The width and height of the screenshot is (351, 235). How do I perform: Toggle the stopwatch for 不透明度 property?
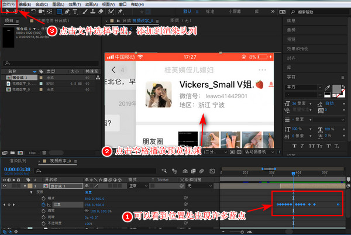point(43,223)
